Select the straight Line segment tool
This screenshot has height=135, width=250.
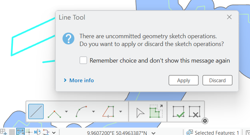(x=36, y=111)
